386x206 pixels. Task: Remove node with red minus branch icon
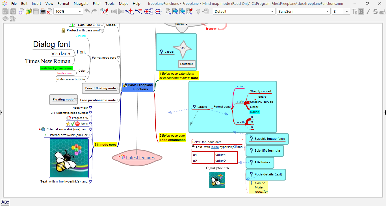138,12
